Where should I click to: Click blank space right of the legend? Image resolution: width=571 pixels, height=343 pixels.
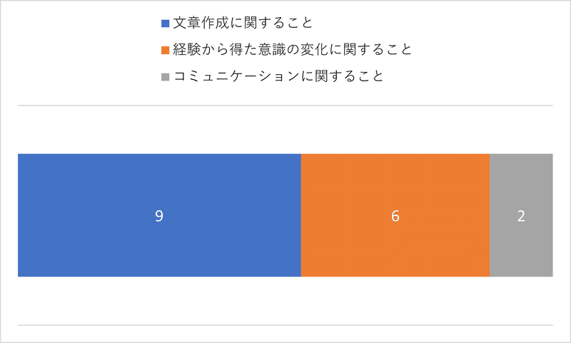490,50
